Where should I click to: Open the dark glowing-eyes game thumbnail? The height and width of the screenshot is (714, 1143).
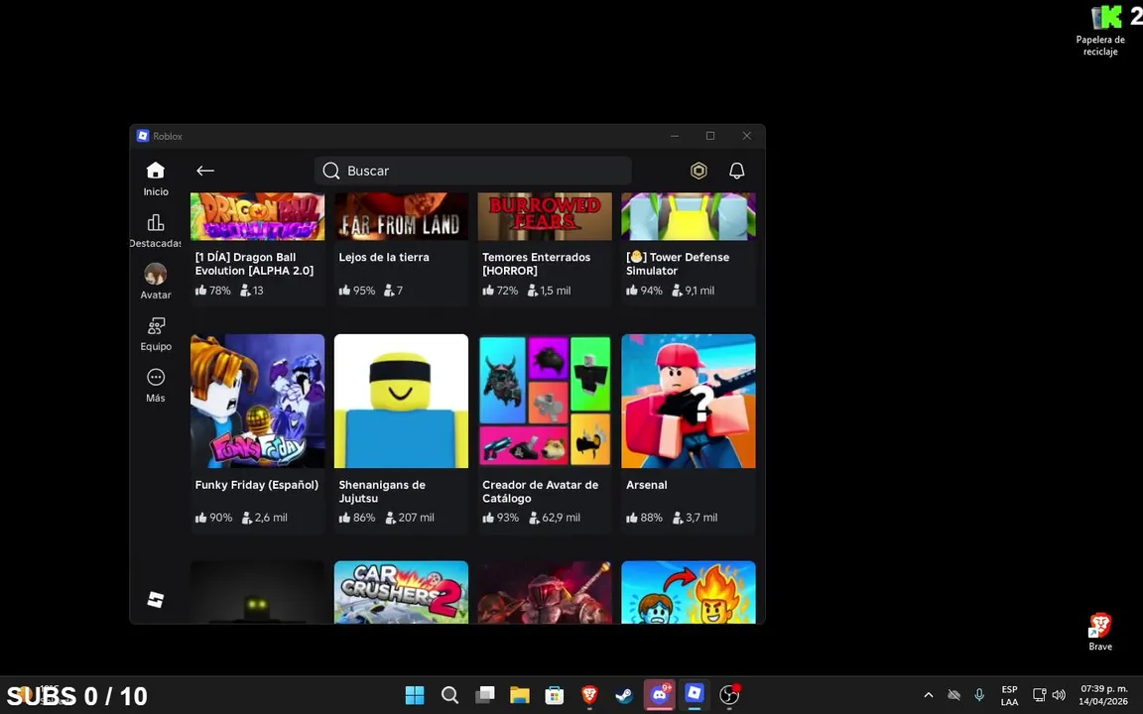(257, 592)
